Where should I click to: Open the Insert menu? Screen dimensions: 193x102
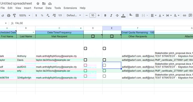click(x=27, y=8)
